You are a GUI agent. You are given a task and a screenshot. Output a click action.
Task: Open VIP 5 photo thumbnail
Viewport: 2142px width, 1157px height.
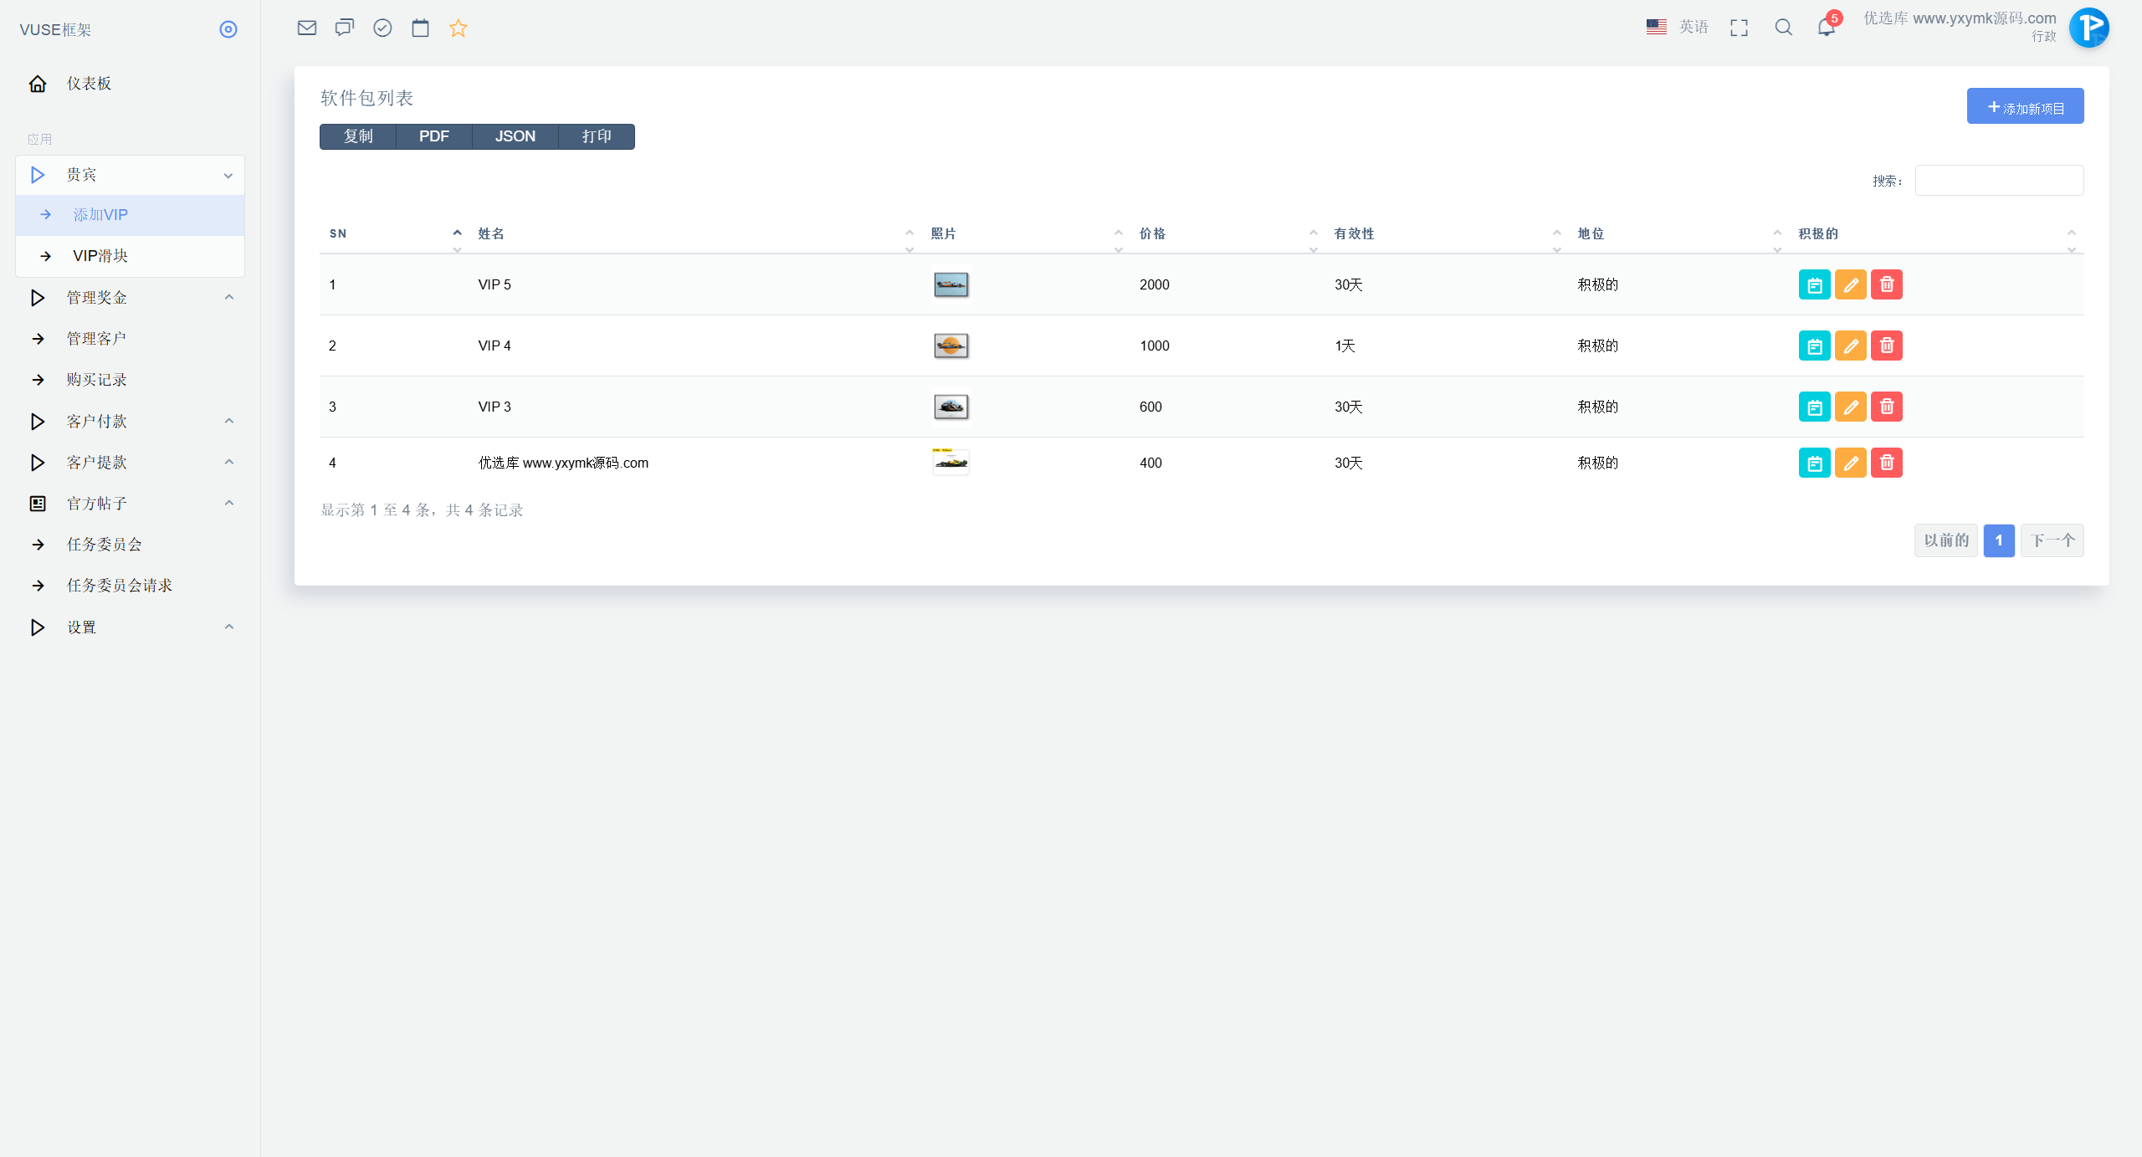coord(951,284)
